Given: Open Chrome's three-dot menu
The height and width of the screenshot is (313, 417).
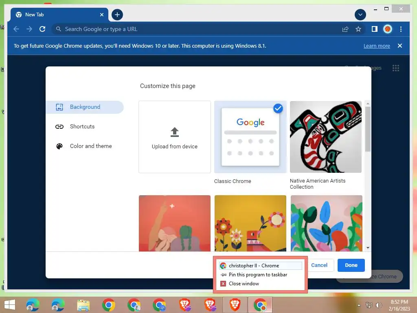Looking at the screenshot, I should (401, 29).
